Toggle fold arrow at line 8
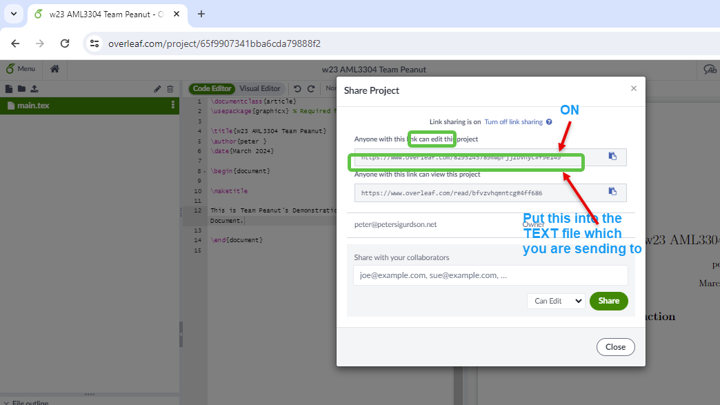Image resolution: width=720 pixels, height=405 pixels. (x=205, y=171)
